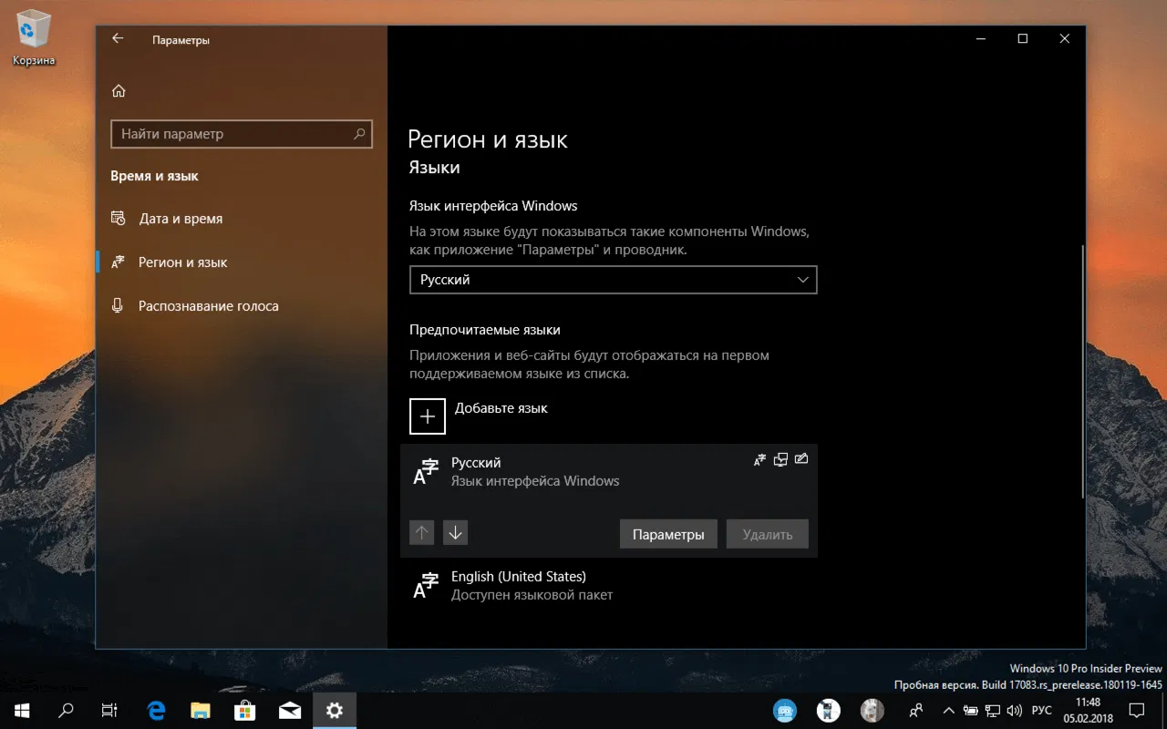
Task: Click the plus icon to add a language
Action: [427, 416]
